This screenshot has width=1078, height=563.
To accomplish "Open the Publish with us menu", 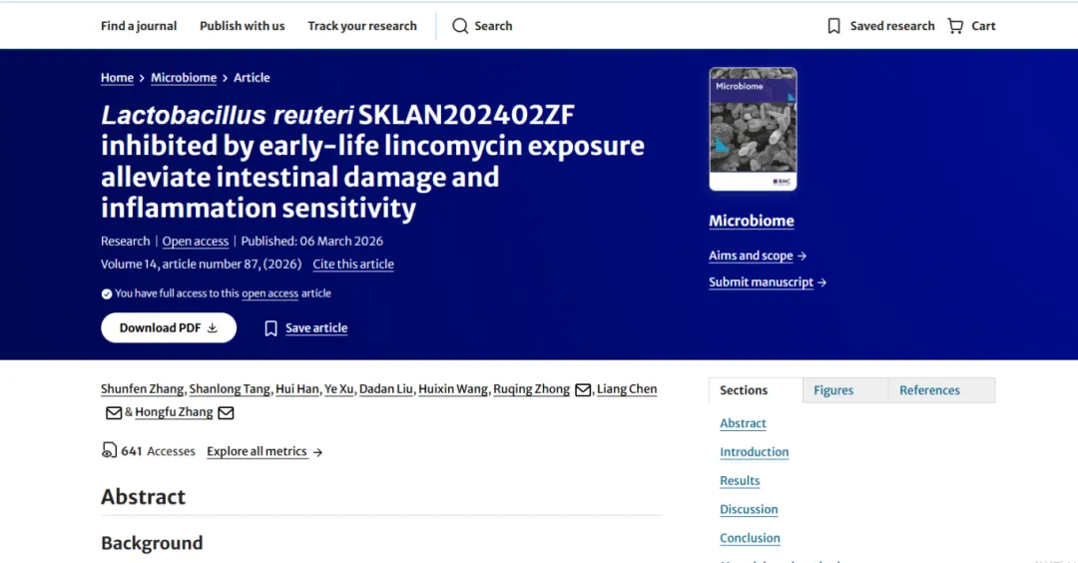I will coord(242,26).
